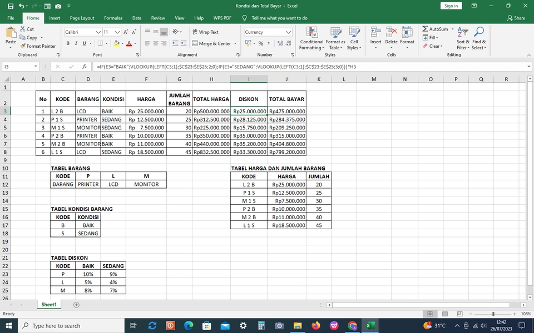
Task: Open Ribbon Display Options icon
Action: pos(474,6)
